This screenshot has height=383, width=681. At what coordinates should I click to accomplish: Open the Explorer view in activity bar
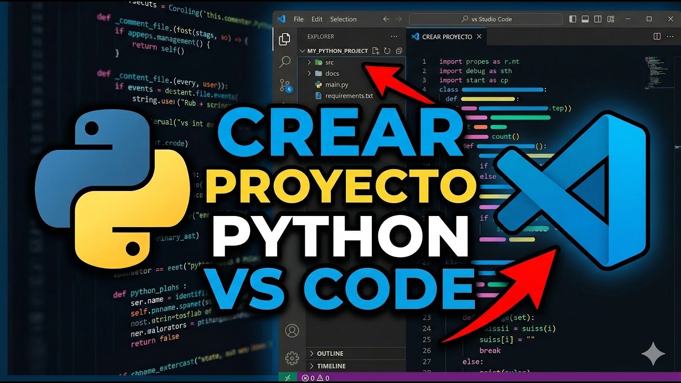[285, 38]
